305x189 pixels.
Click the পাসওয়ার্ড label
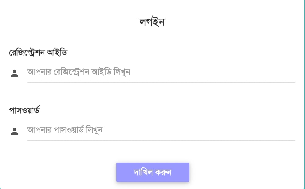tap(25, 110)
